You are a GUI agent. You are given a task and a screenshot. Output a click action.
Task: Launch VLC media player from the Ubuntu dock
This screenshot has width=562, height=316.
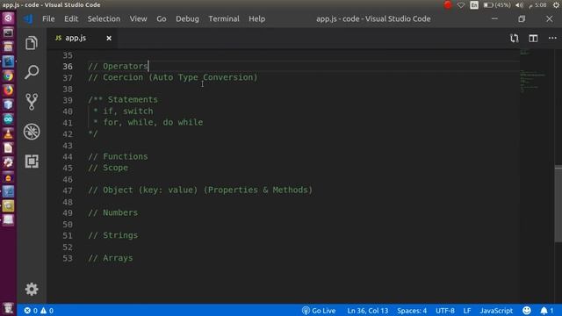coord(8,133)
